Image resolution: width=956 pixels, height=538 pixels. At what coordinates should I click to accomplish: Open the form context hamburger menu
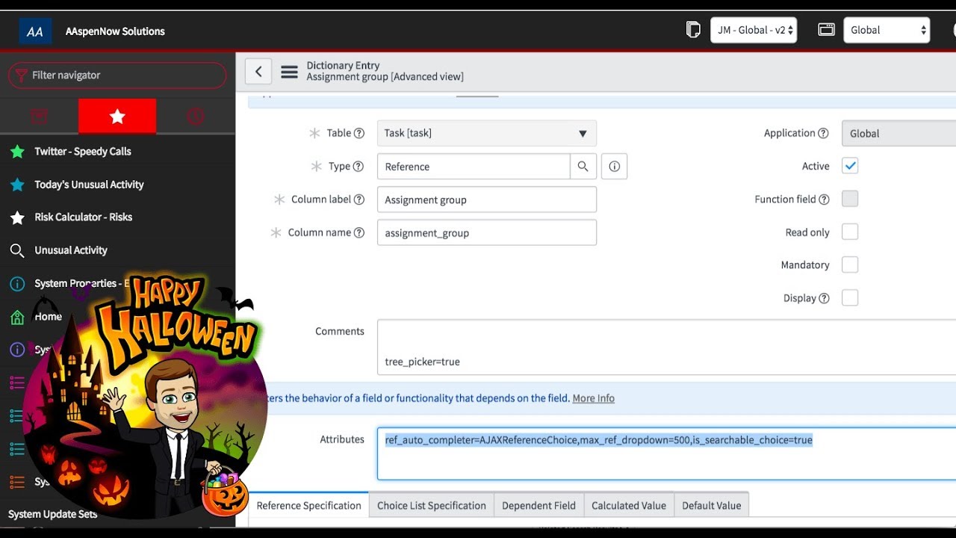[x=289, y=72]
